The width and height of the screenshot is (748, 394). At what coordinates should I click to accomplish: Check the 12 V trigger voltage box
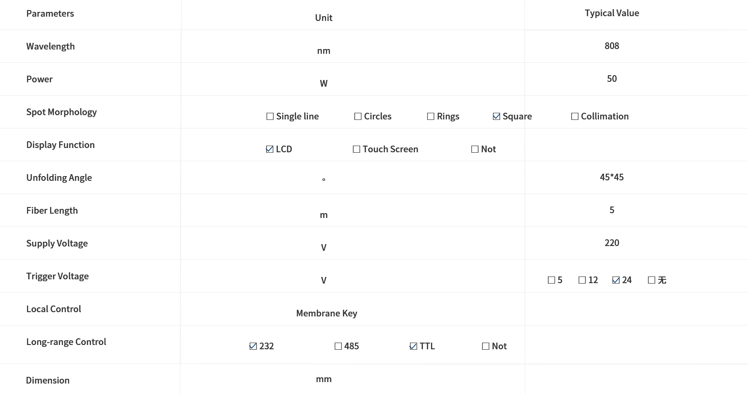(582, 280)
